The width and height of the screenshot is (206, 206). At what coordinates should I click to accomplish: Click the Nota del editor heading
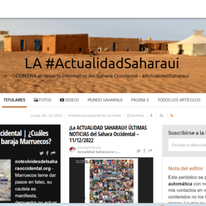185,168
